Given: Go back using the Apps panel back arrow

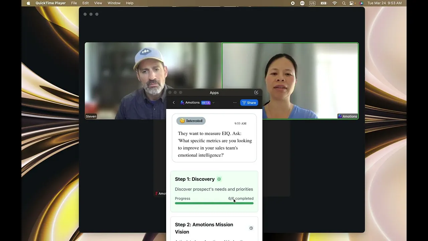Looking at the screenshot, I should [x=174, y=103].
